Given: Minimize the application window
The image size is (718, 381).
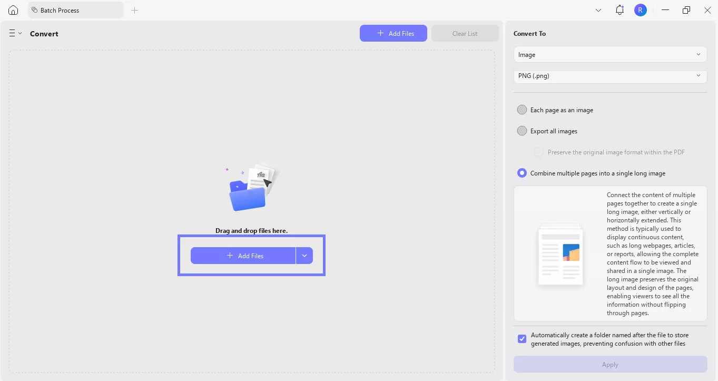Looking at the screenshot, I should pyautogui.click(x=666, y=10).
